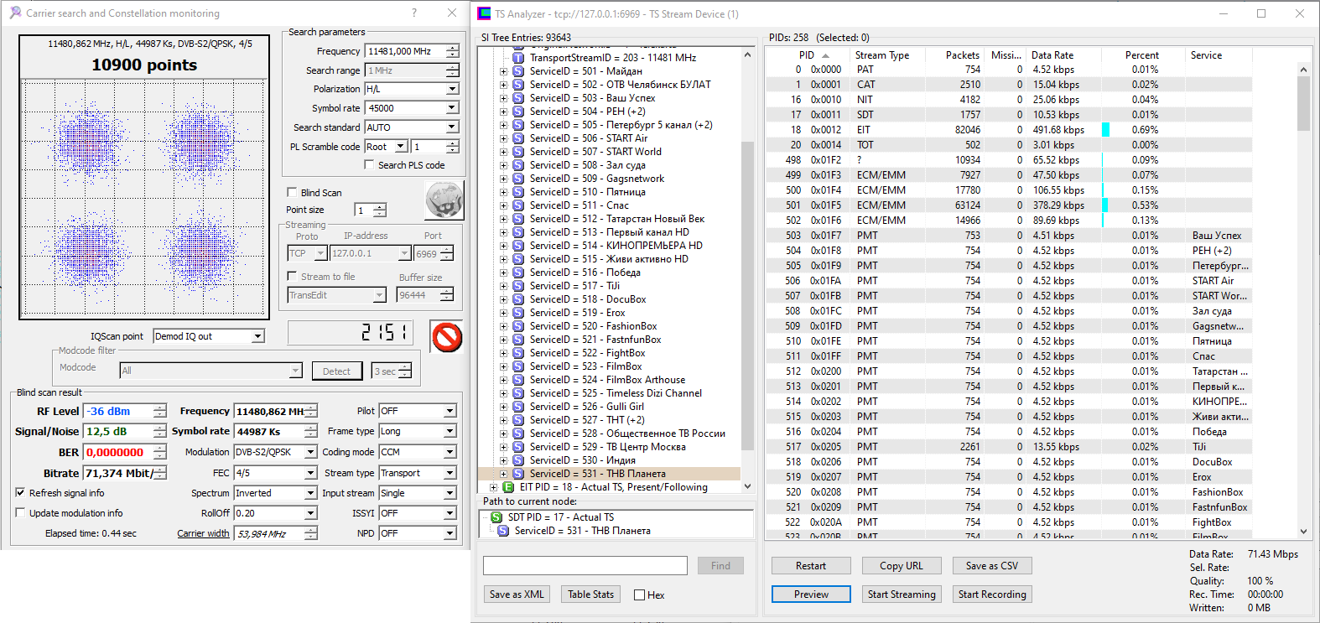Select the service icon for ServiceID 526 Gulli Girl
The width and height of the screenshot is (1320, 623).
pyautogui.click(x=518, y=407)
